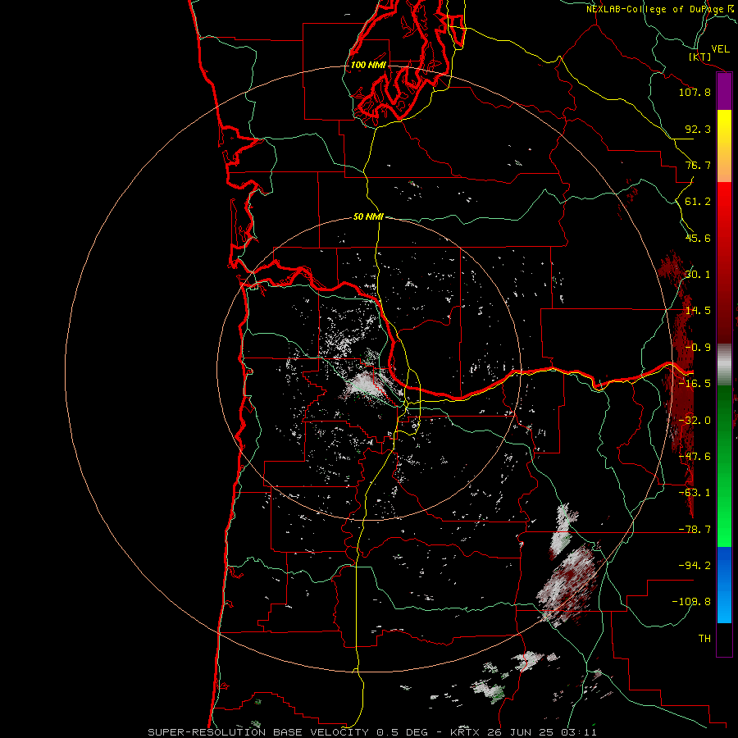The height and width of the screenshot is (738, 738).
Task: Select the 76.7 legend value
Action: (698, 165)
